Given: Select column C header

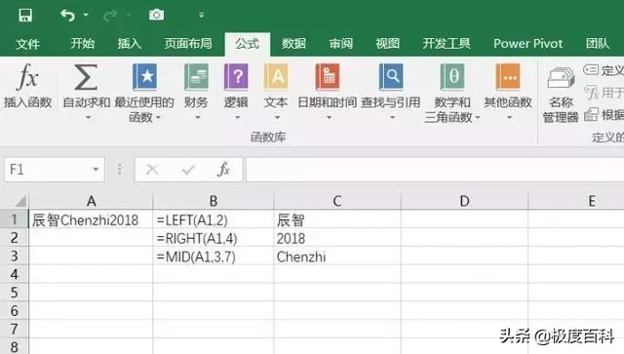Looking at the screenshot, I should [x=337, y=201].
